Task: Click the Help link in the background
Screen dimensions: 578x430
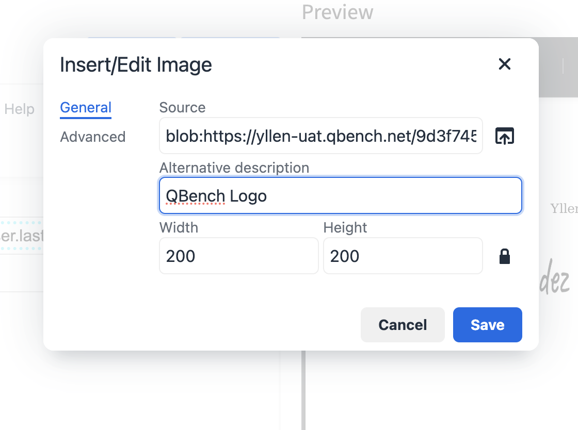Action: tap(19, 109)
